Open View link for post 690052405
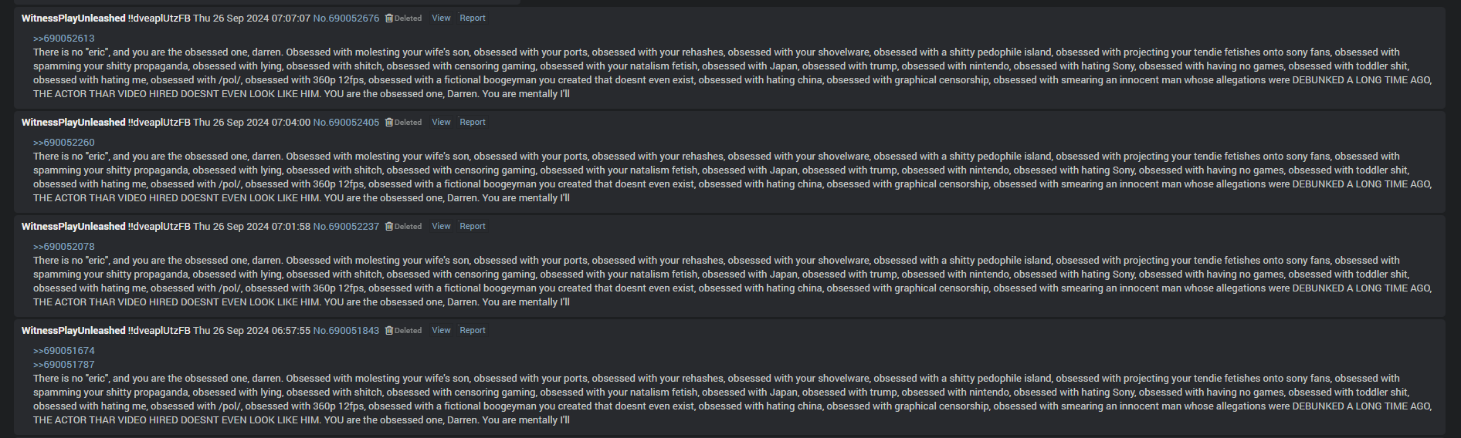Image resolution: width=1461 pixels, height=438 pixels. [441, 122]
